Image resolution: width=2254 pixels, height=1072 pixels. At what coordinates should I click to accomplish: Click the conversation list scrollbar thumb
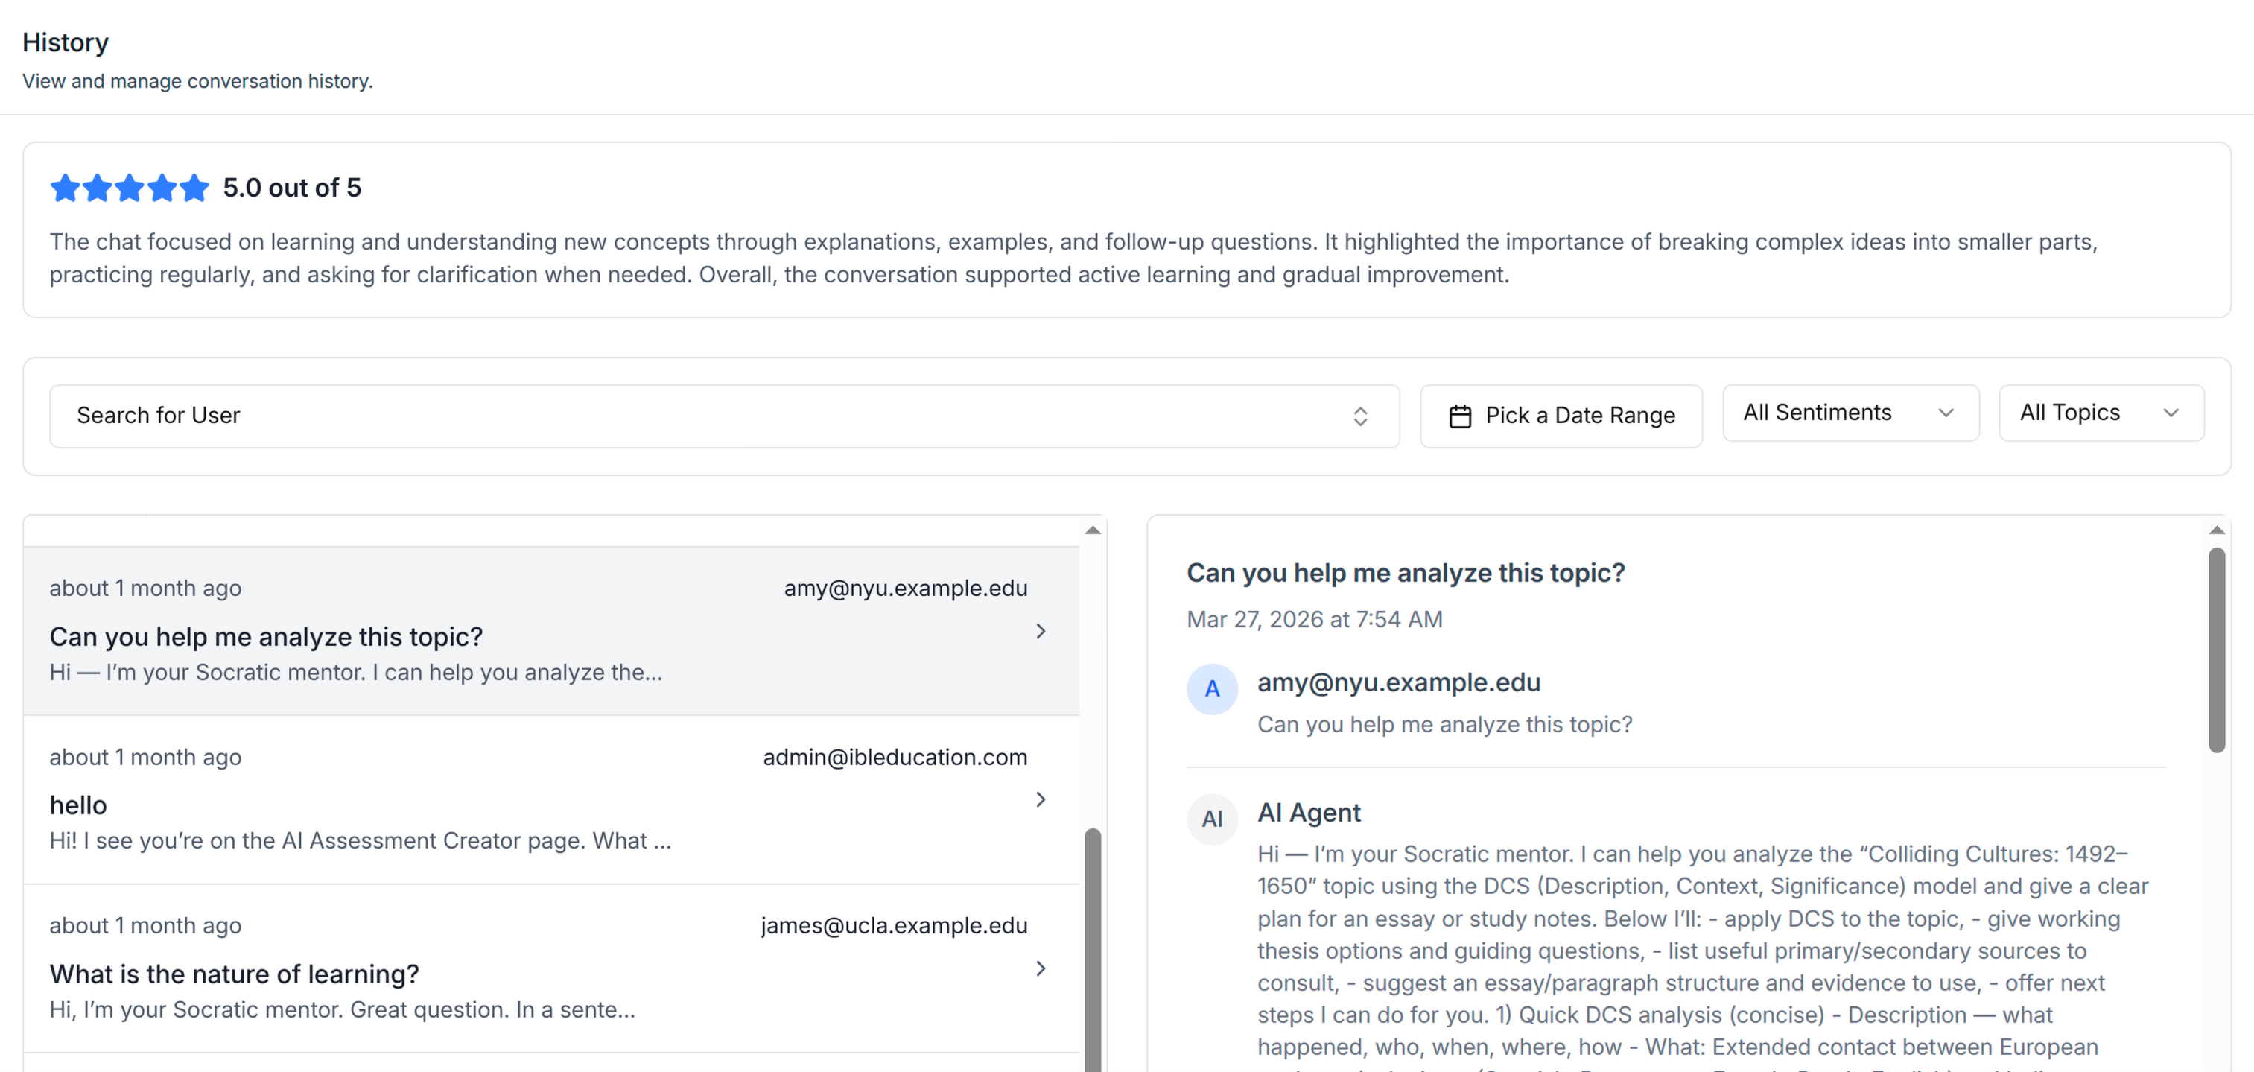tap(1093, 950)
